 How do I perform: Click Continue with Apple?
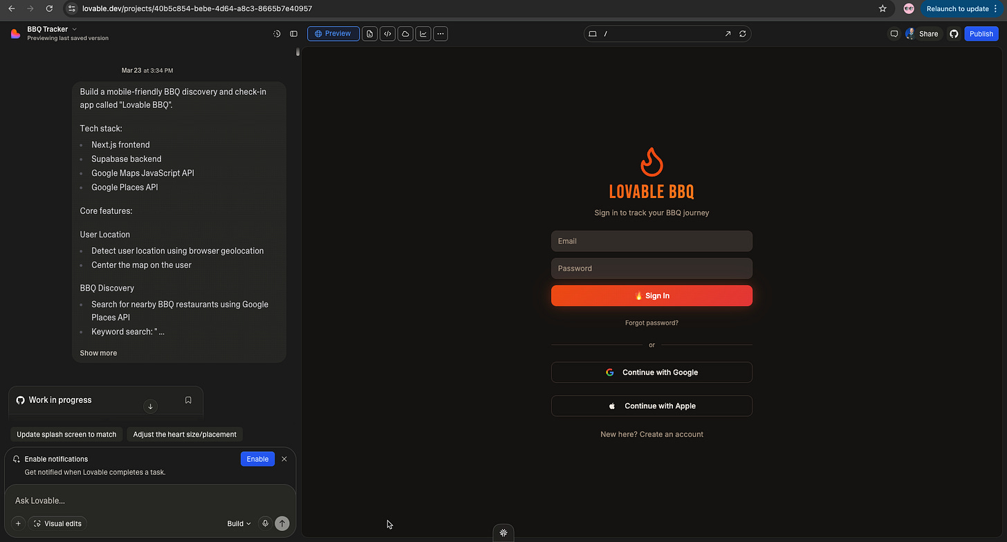(652, 406)
